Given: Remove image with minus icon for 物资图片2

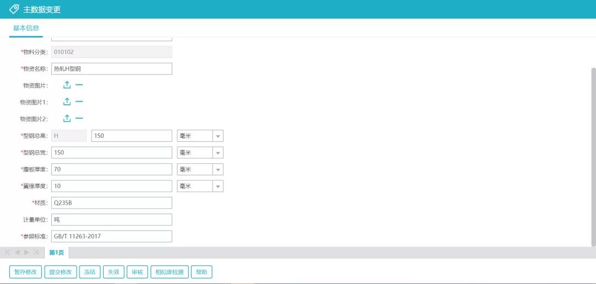Looking at the screenshot, I should (79, 119).
